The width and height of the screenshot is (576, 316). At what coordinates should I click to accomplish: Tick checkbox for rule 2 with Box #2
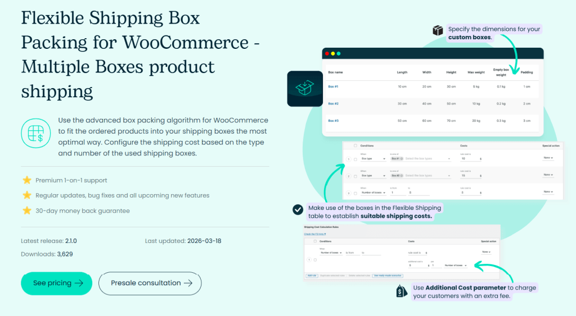point(355,176)
